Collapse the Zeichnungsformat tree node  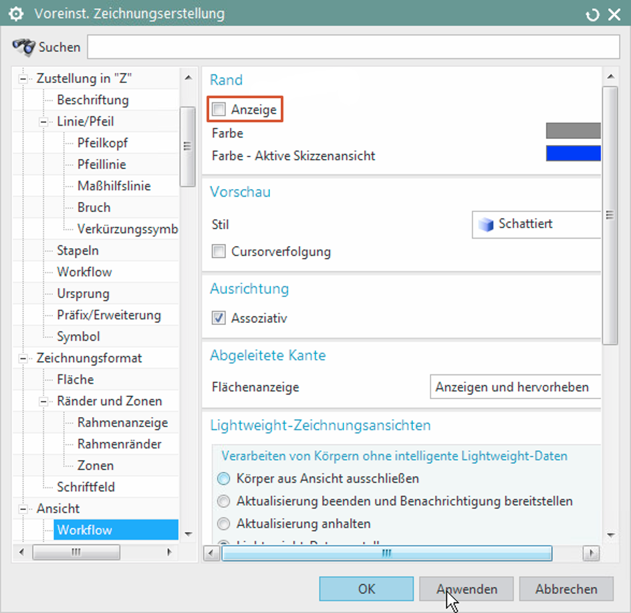[x=24, y=358]
